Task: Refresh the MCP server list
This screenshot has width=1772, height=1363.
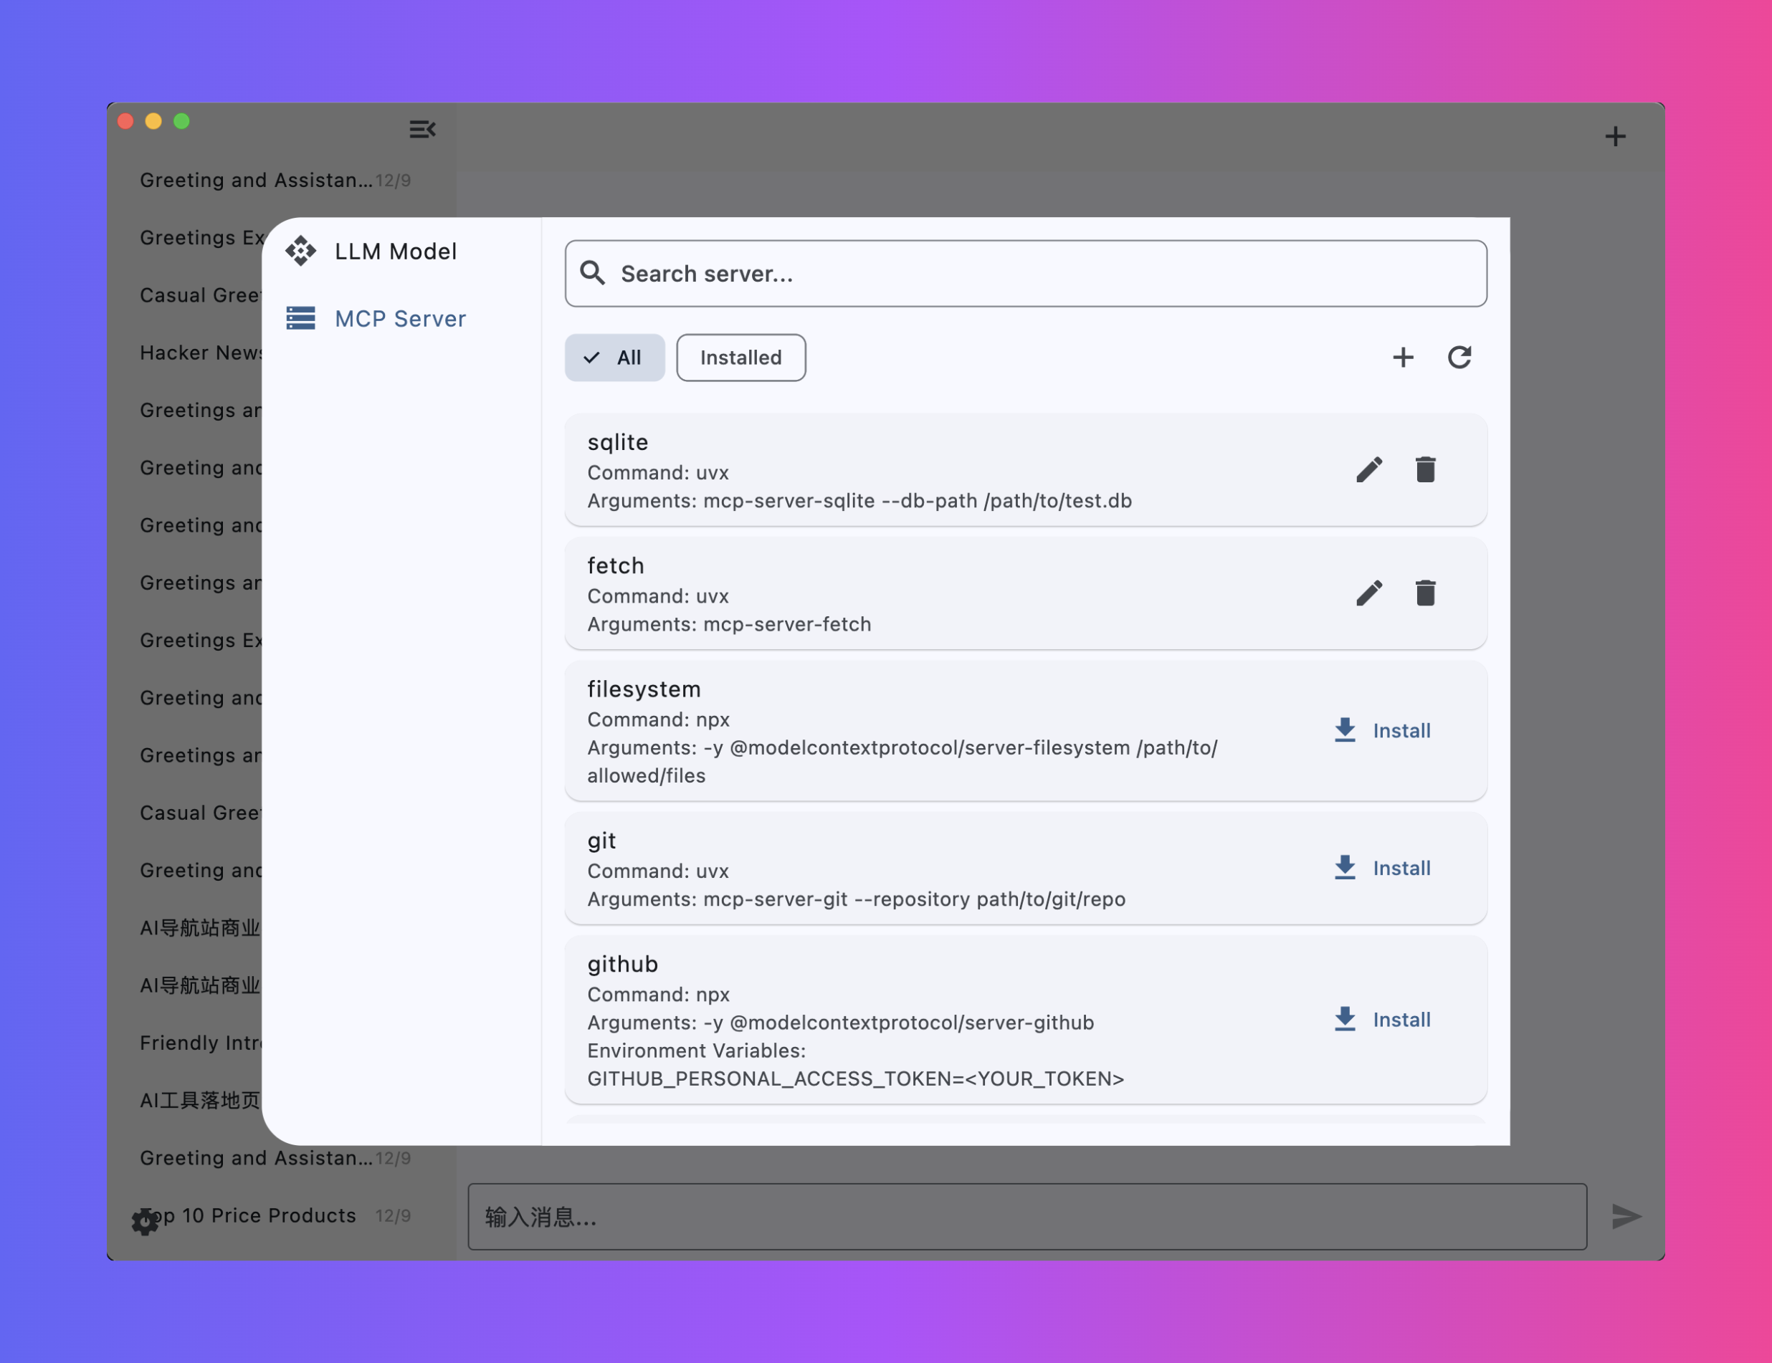Action: 1459,357
